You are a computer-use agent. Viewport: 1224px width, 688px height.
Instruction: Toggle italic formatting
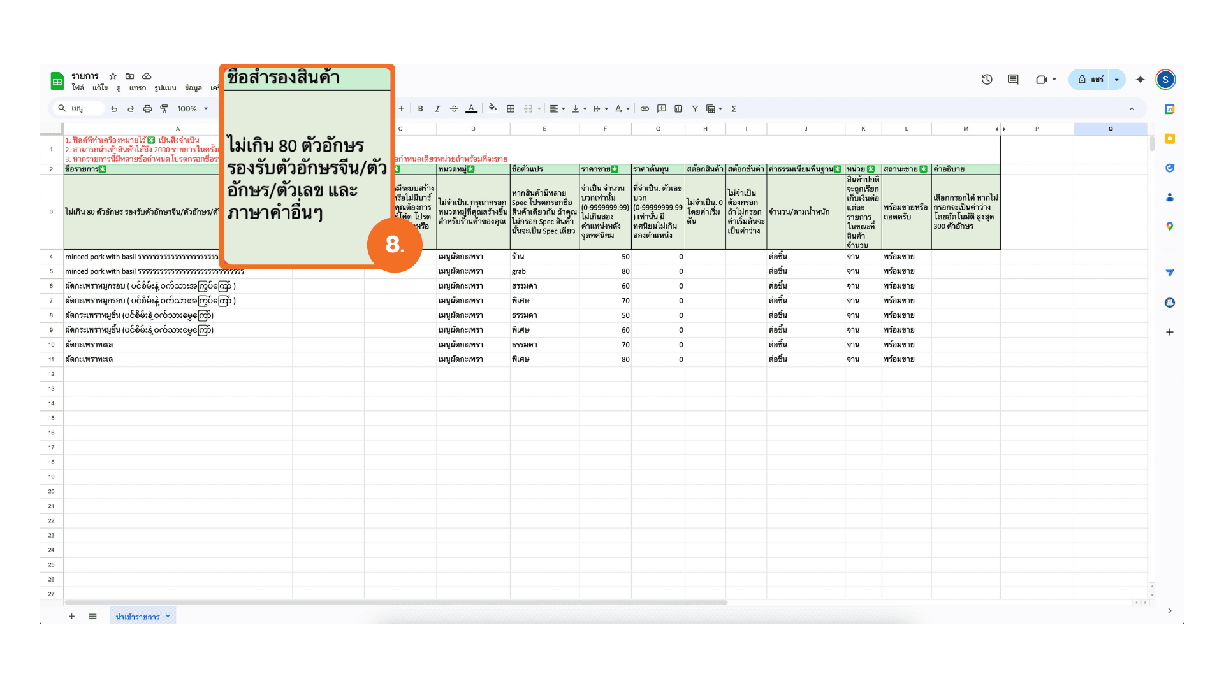coord(437,109)
